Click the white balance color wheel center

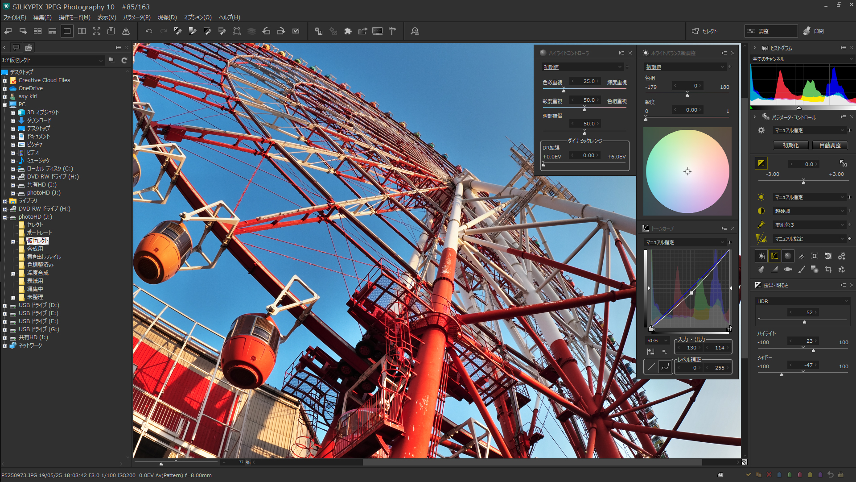pos(687,171)
